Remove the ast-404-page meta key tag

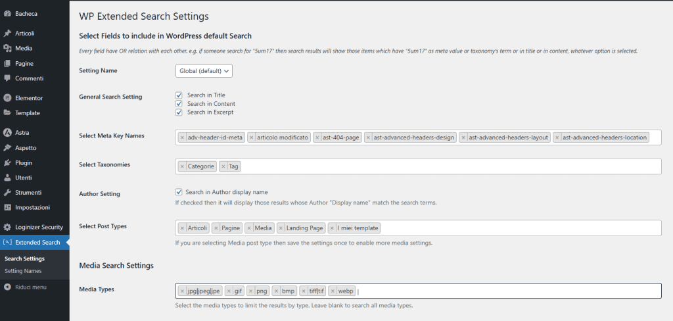(317, 137)
